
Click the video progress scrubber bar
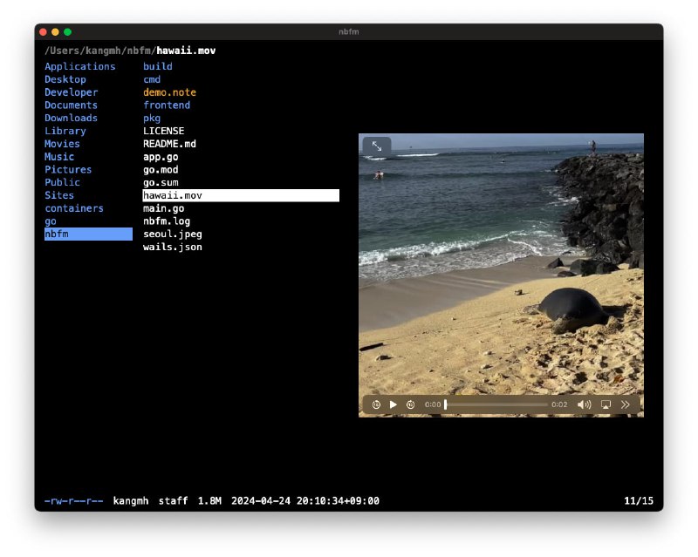[x=496, y=404]
